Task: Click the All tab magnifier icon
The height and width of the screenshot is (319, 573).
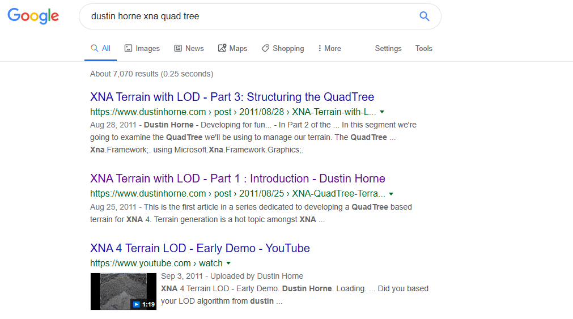Action: click(x=95, y=48)
